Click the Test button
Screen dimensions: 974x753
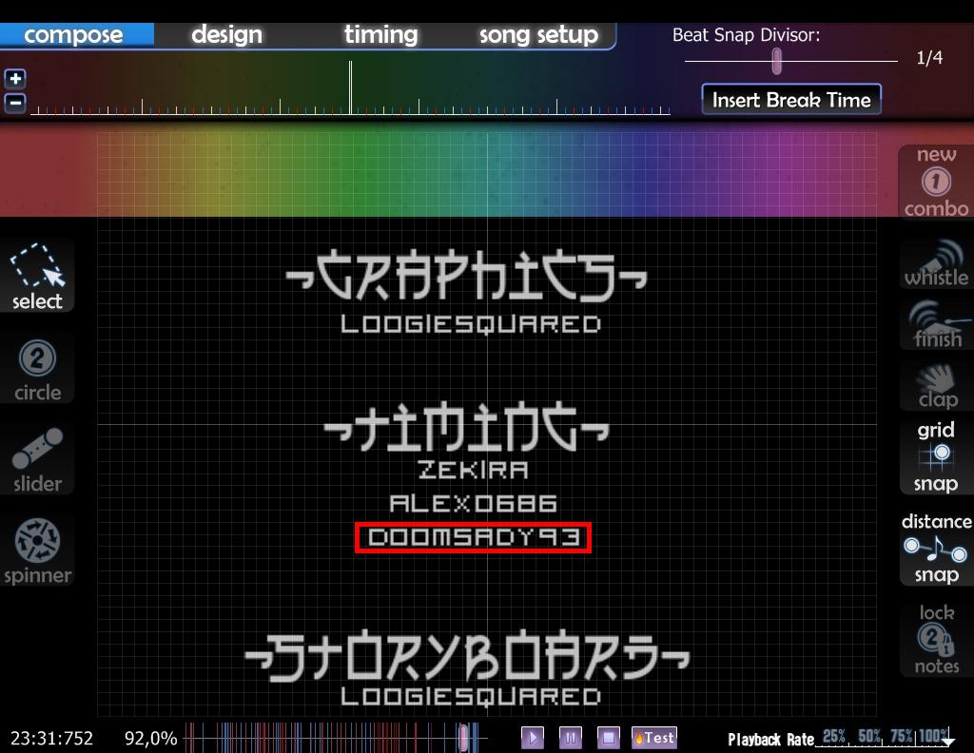pyautogui.click(x=654, y=738)
